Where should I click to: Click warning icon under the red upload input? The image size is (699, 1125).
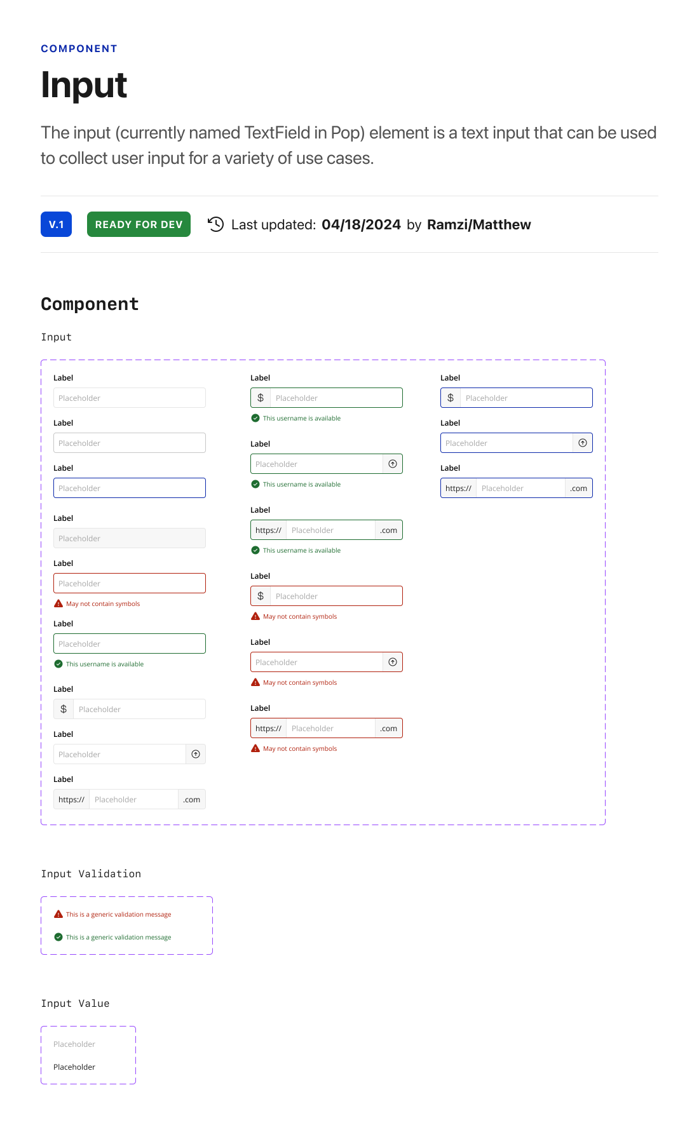pyautogui.click(x=255, y=682)
